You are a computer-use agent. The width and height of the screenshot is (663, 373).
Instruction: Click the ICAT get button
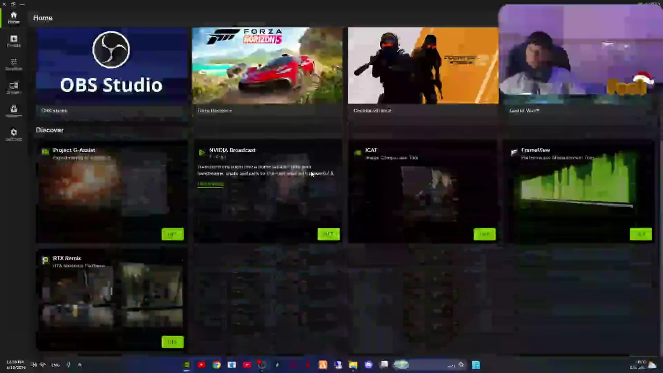484,234
